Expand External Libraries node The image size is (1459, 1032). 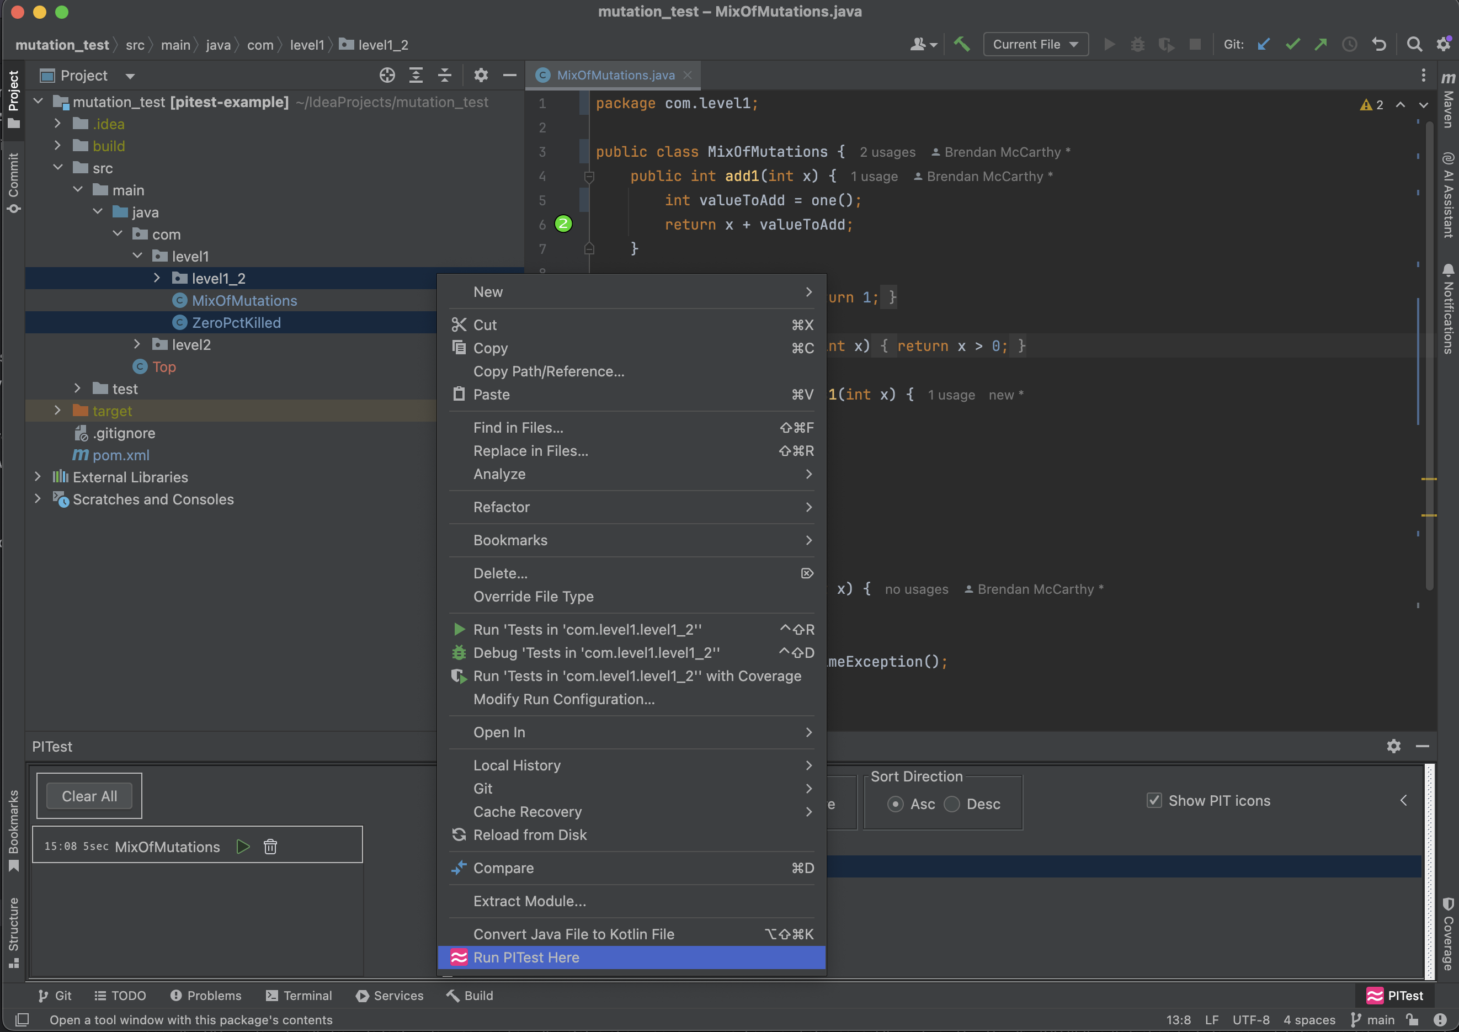(x=38, y=476)
